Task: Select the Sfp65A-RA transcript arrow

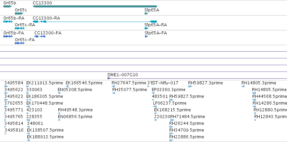Action: [x=146, y=28]
